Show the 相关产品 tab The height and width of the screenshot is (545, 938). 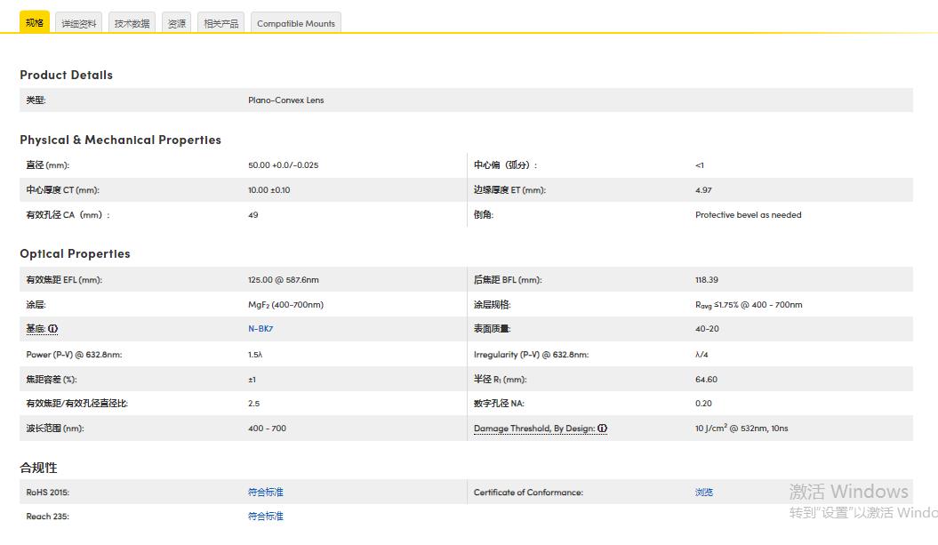[221, 24]
